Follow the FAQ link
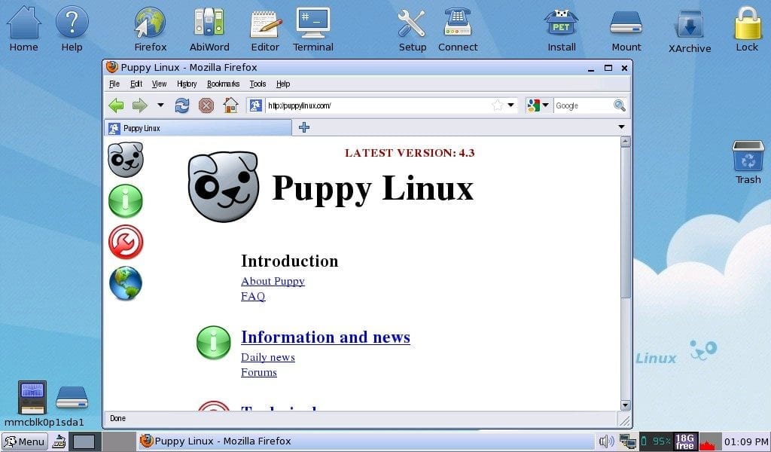 click(x=253, y=296)
